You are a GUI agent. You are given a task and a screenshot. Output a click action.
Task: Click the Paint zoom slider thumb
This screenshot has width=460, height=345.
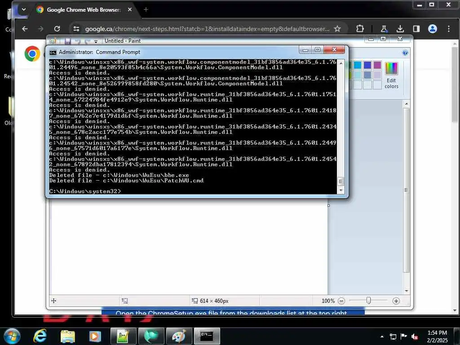369,301
